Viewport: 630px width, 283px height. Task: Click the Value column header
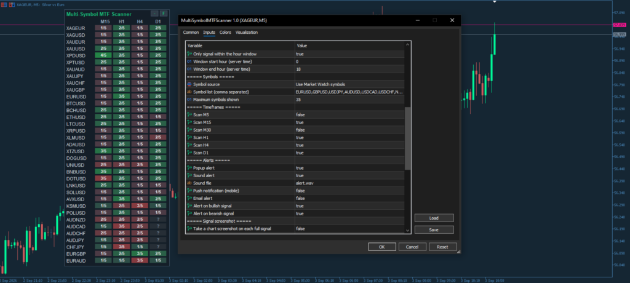pos(349,46)
